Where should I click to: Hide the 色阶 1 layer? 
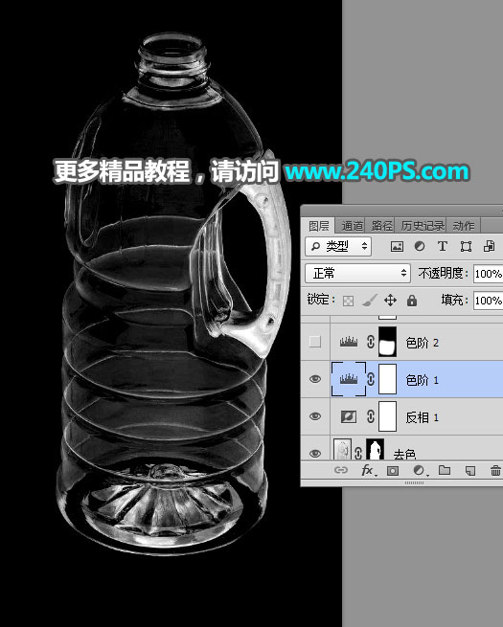(315, 379)
